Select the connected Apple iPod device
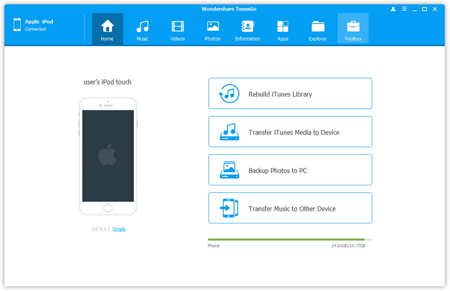The image size is (450, 291). pyautogui.click(x=39, y=25)
